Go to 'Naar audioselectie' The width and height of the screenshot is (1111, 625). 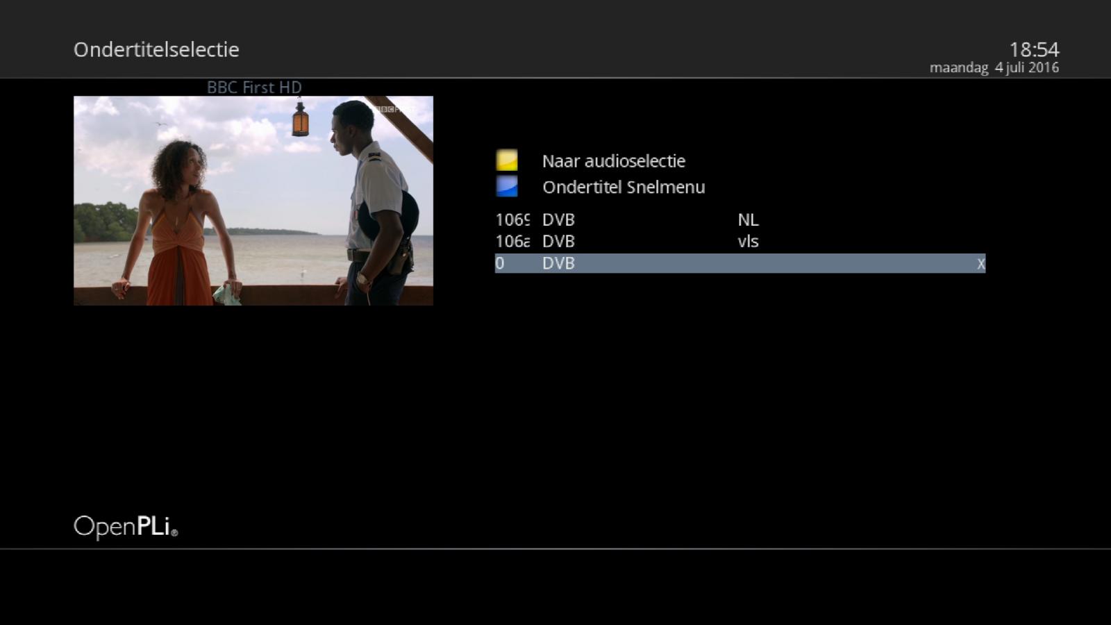point(613,161)
